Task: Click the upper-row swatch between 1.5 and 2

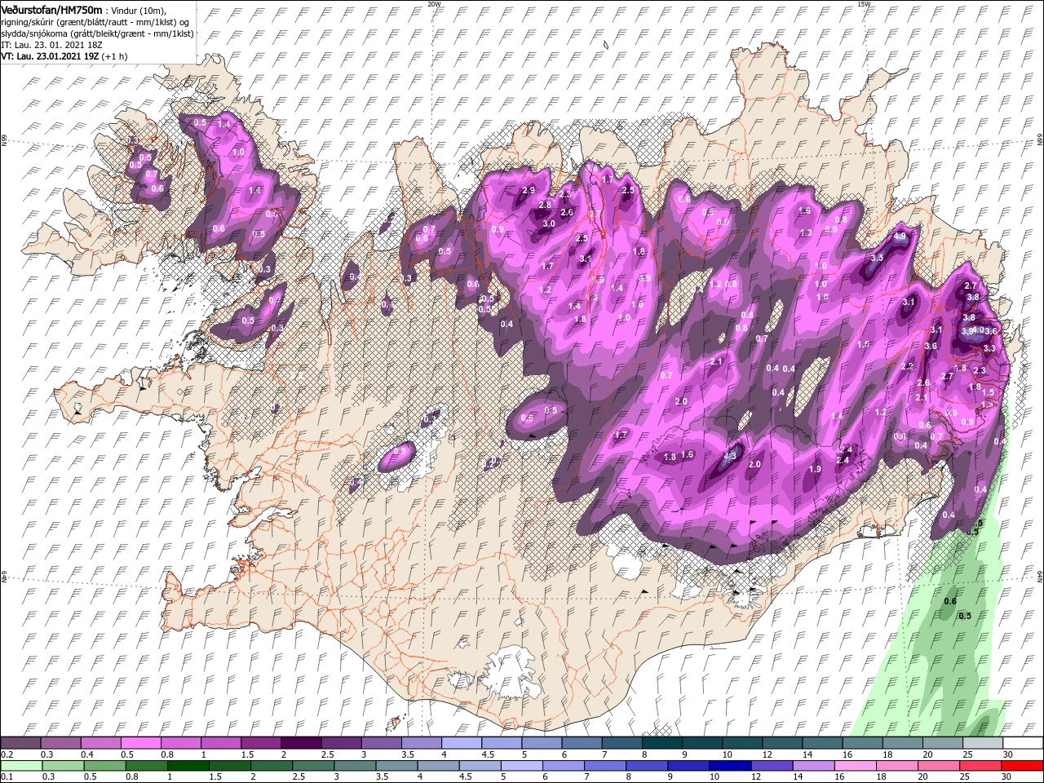Action: pos(261,743)
